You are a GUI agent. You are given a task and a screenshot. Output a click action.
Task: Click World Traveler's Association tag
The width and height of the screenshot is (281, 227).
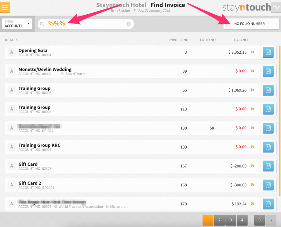pyautogui.click(x=79, y=207)
